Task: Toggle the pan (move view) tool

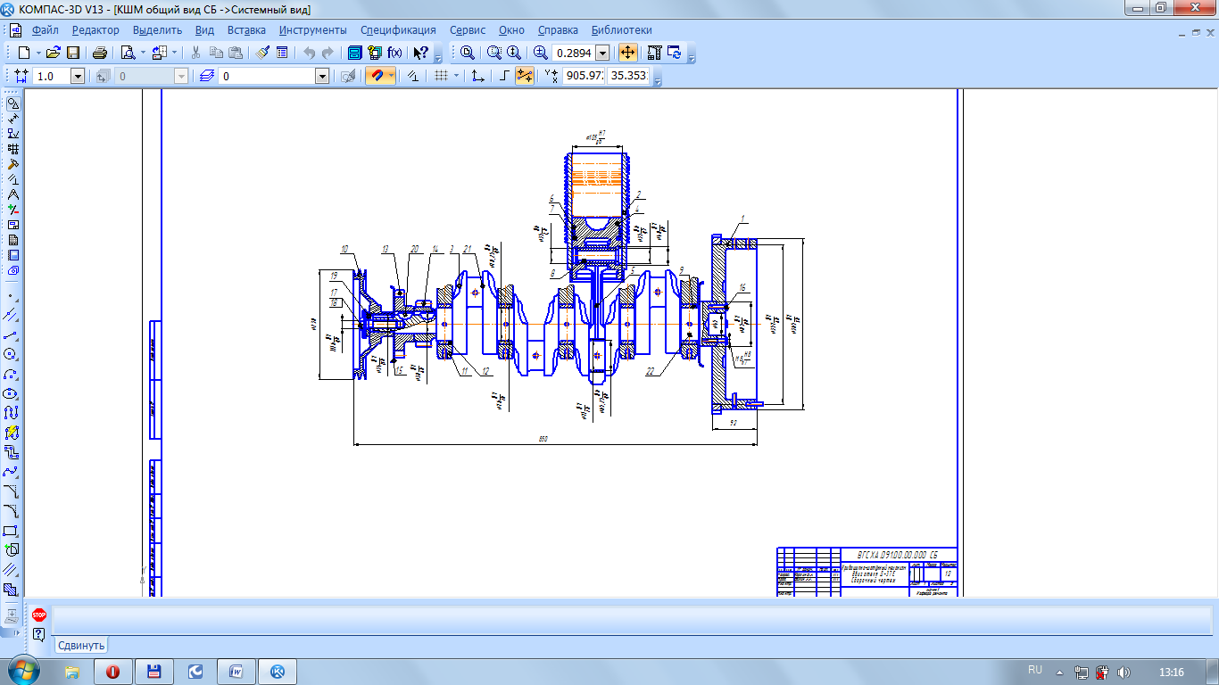Action: (627, 53)
